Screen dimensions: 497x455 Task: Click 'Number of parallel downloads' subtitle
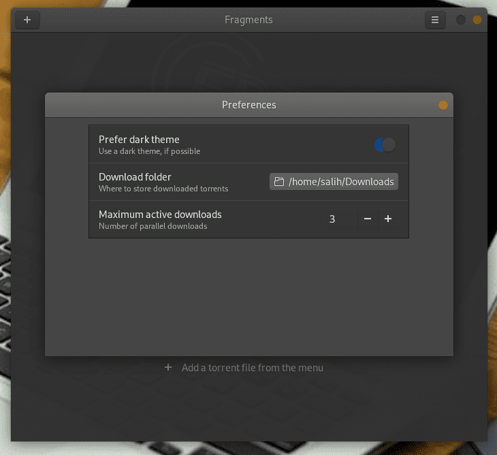click(x=153, y=226)
